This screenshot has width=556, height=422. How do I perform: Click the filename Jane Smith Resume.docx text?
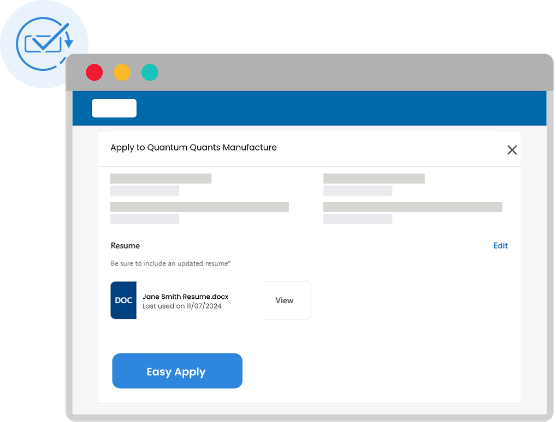click(x=185, y=297)
